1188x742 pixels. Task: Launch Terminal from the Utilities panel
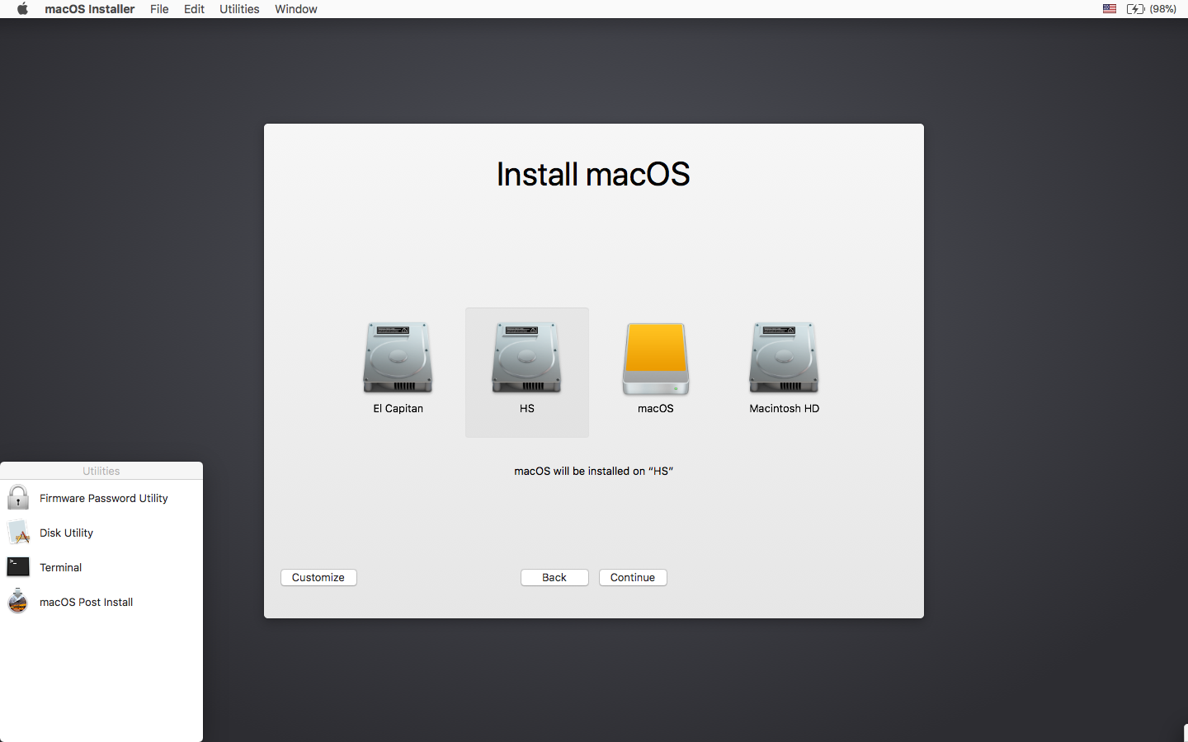pos(60,567)
